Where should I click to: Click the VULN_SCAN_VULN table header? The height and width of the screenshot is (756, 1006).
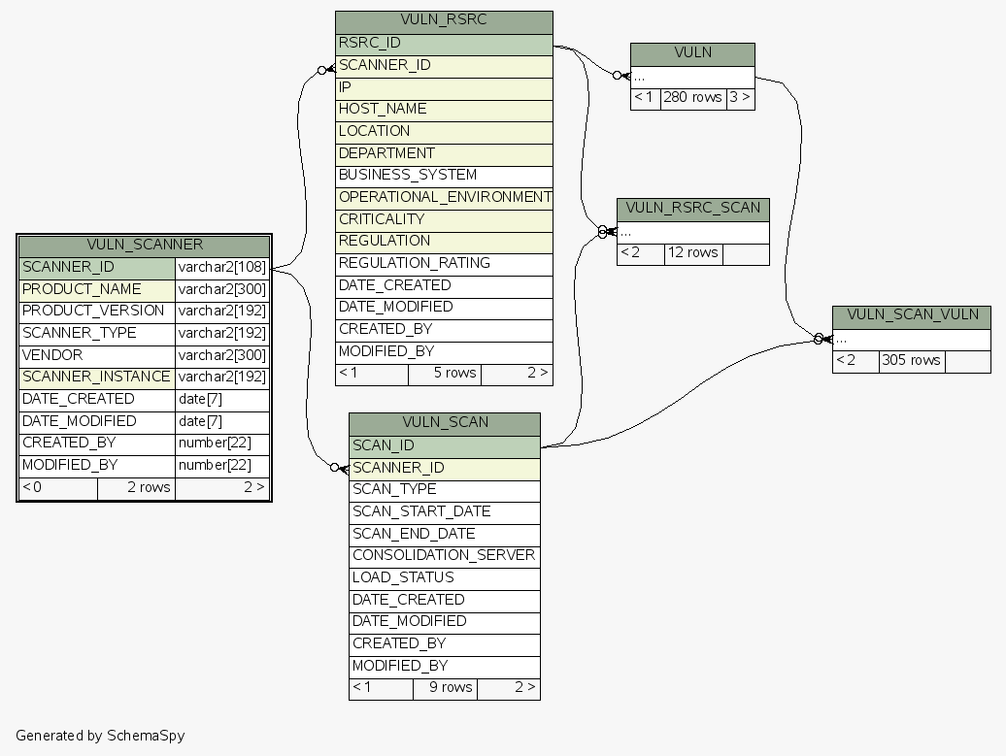tap(911, 314)
